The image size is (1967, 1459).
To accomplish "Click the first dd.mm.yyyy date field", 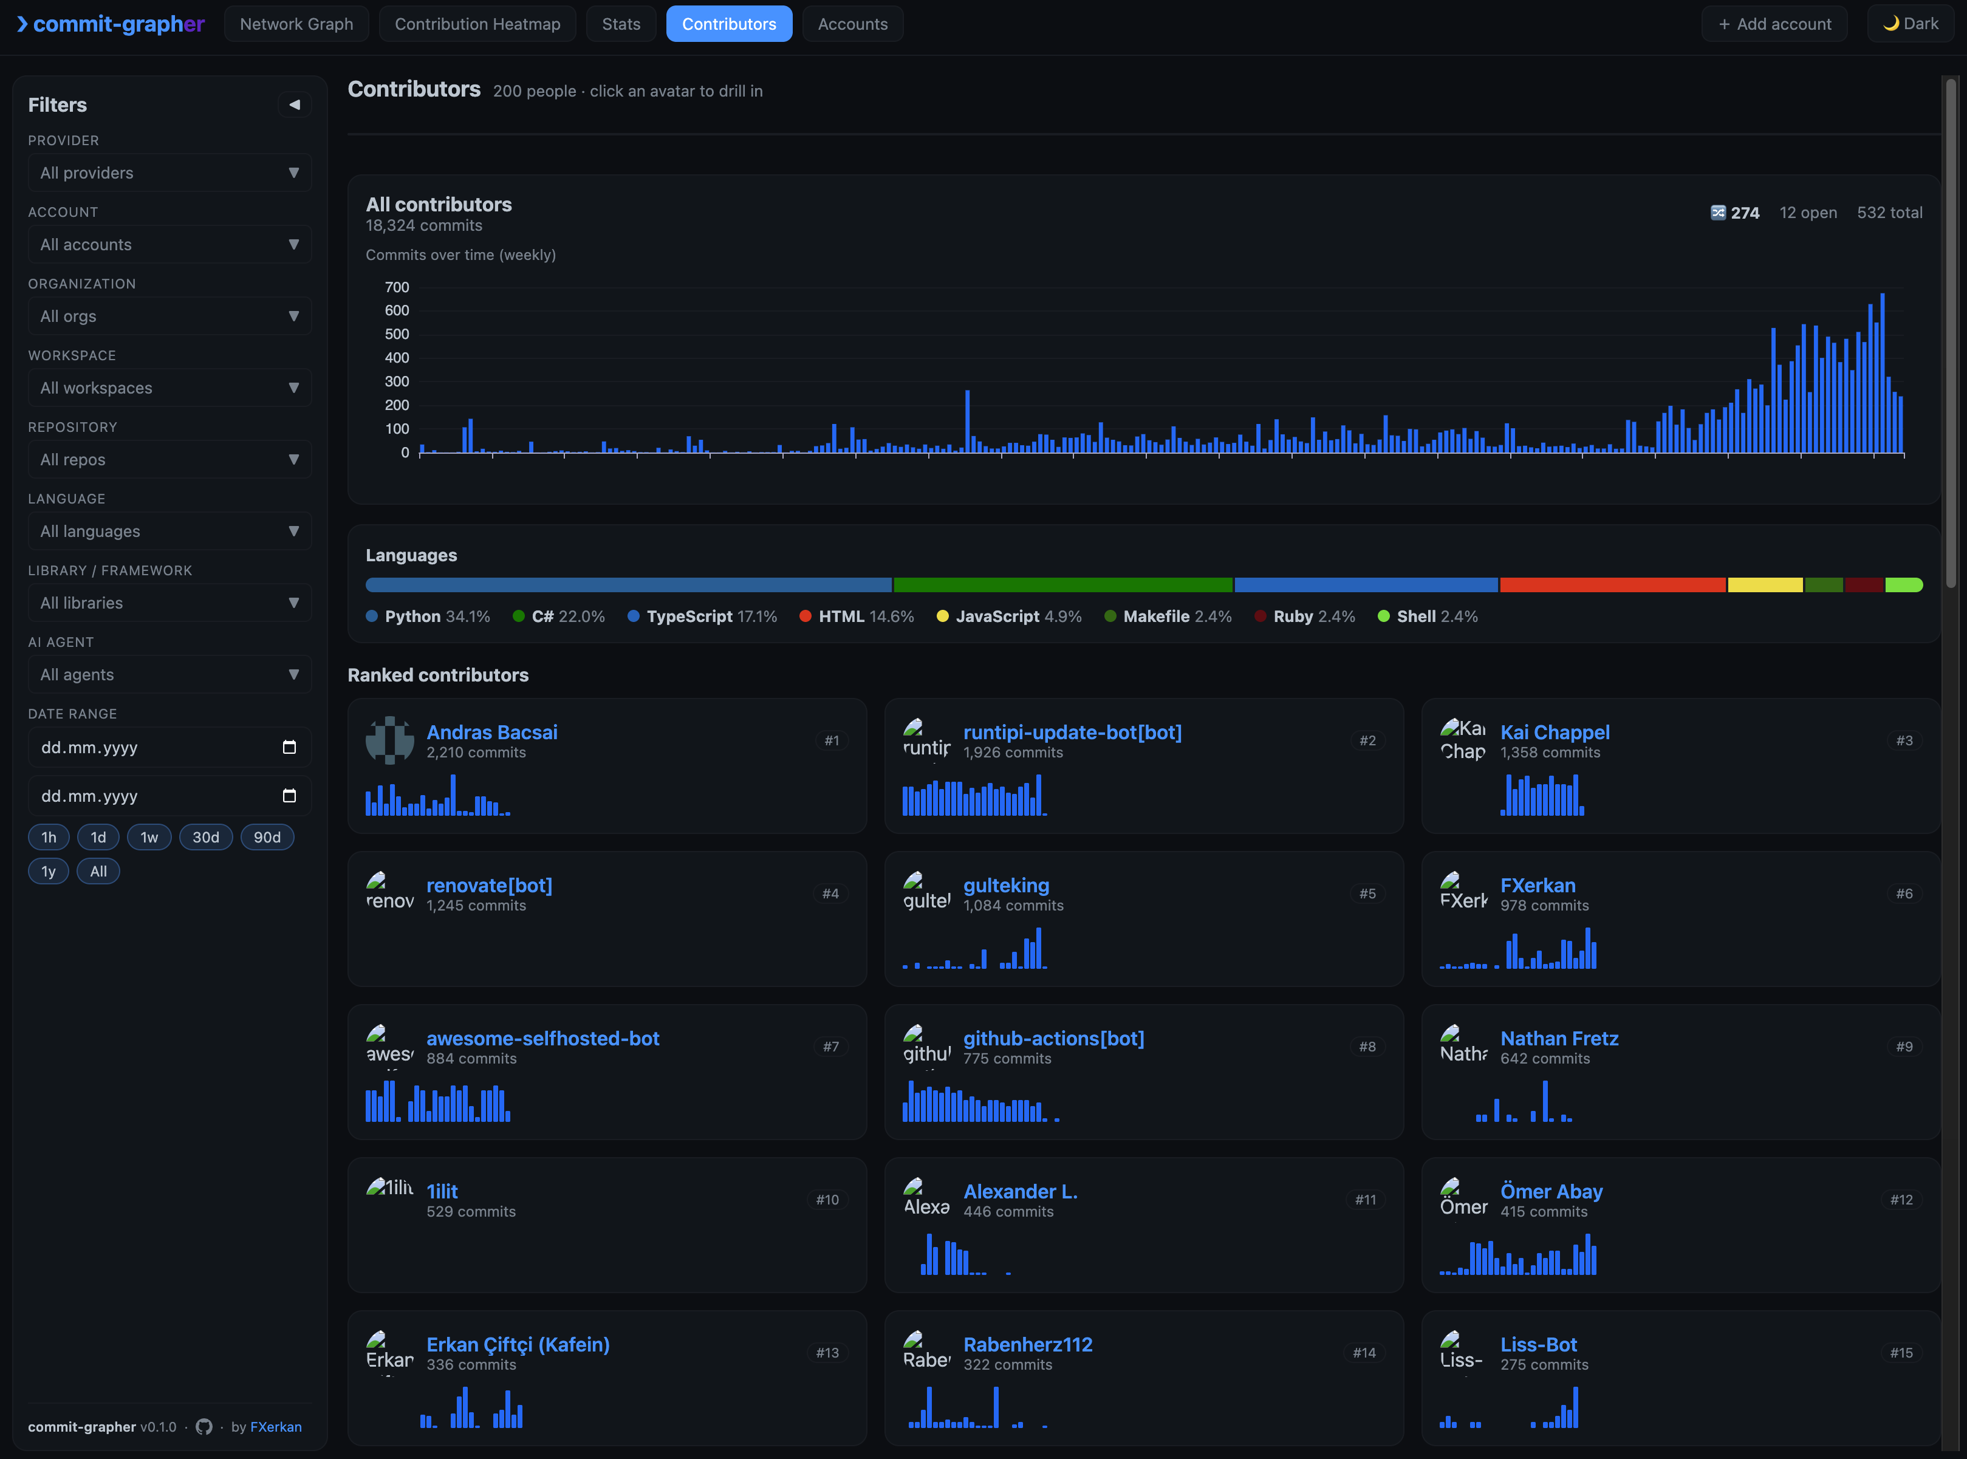I will tap(169, 747).
